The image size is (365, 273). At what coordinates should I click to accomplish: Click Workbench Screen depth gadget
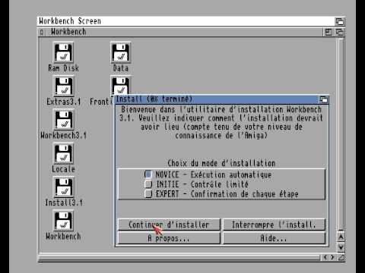pyautogui.click(x=340, y=21)
